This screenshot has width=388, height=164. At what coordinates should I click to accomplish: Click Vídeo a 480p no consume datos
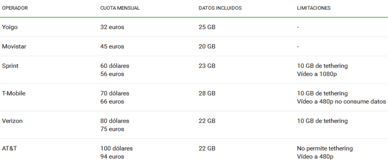pyautogui.click(x=341, y=101)
